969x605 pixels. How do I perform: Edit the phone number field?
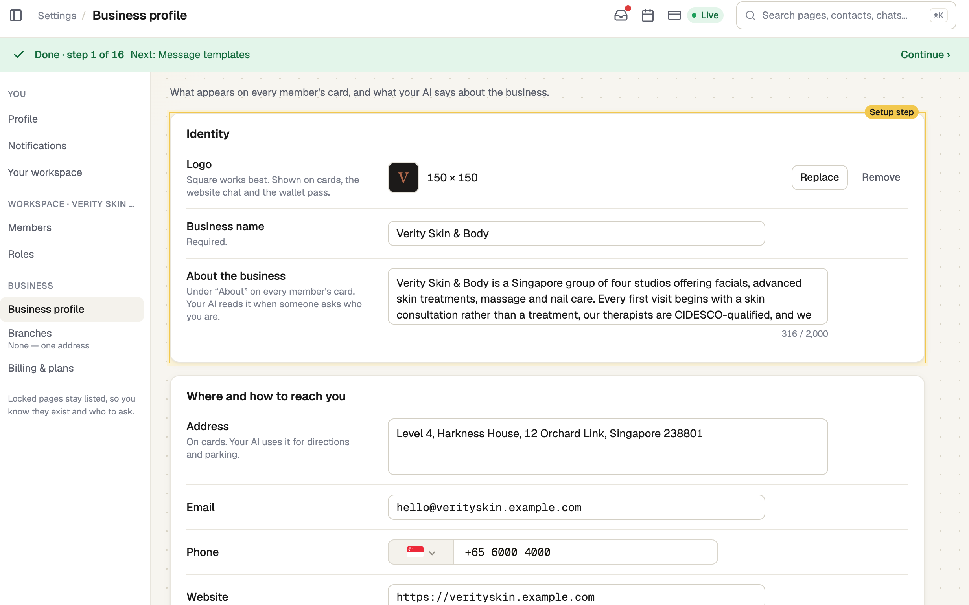(x=586, y=552)
